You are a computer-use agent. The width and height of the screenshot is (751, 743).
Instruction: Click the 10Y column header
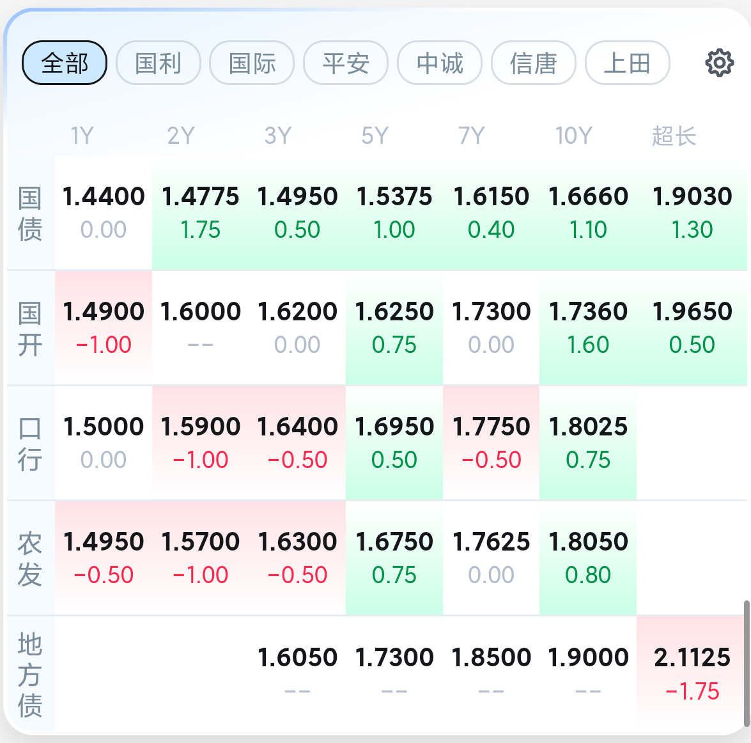click(x=574, y=136)
